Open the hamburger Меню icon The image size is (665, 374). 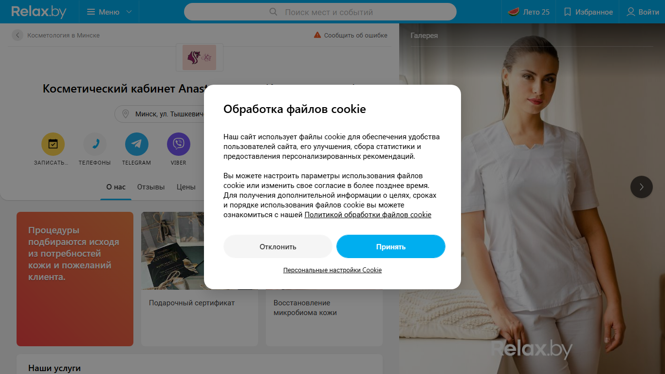[91, 12]
